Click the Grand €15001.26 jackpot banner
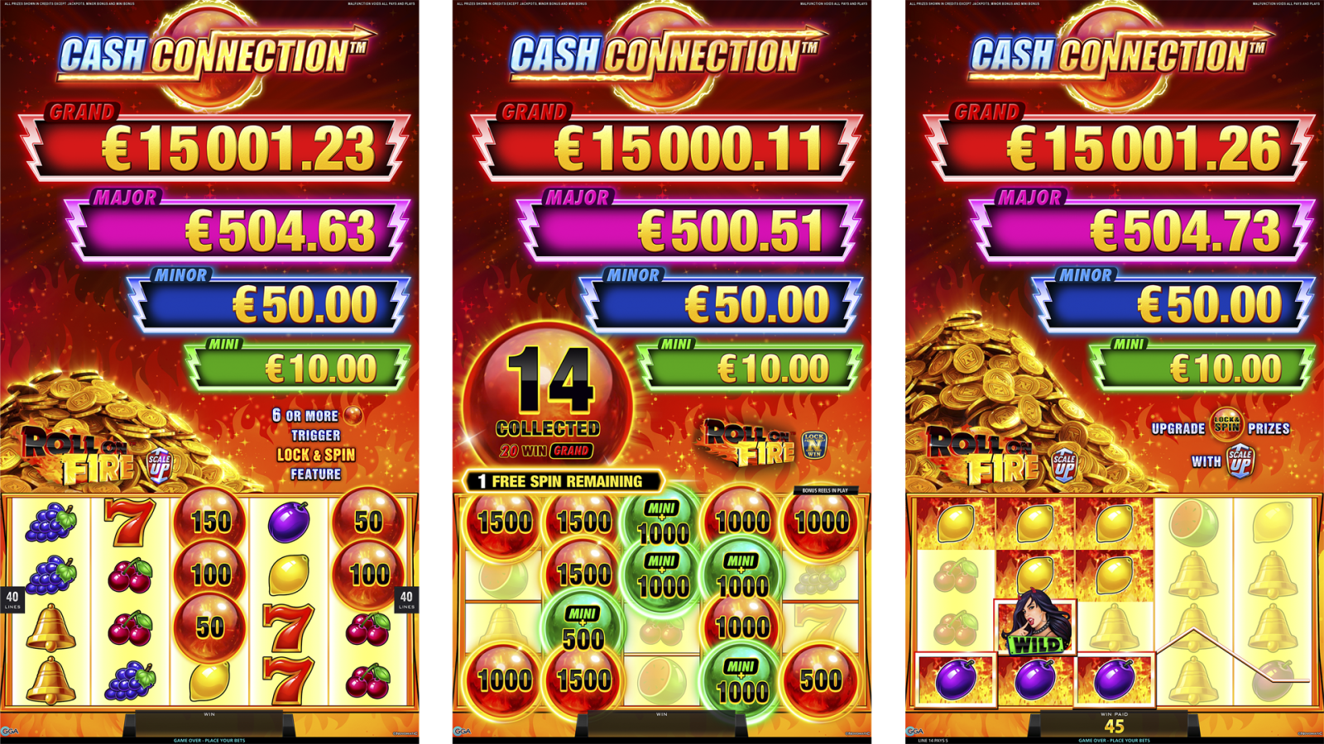The height and width of the screenshot is (744, 1324). [1120, 142]
